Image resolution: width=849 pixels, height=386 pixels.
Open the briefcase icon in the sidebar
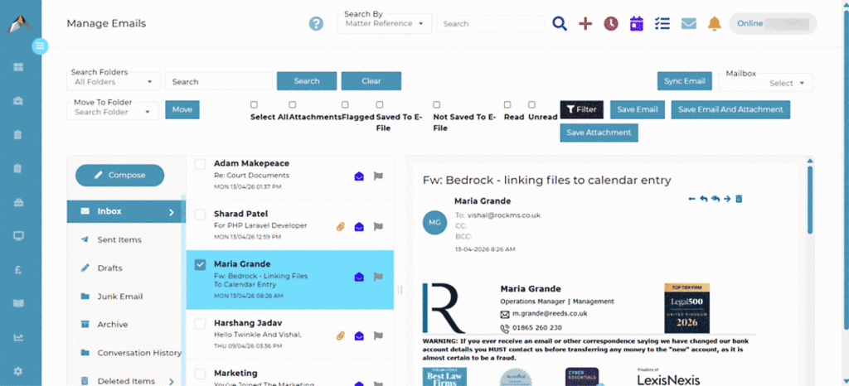18,100
